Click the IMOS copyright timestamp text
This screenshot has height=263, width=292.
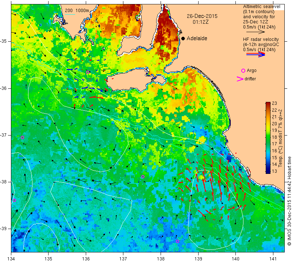[x=289, y=201]
